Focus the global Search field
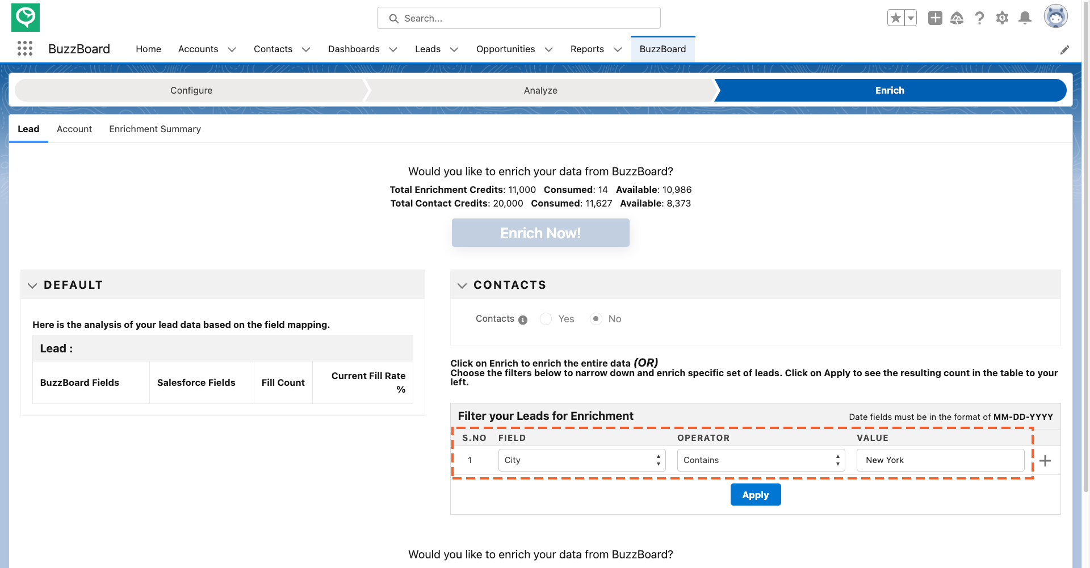Screen dimensions: 1090x568 coord(519,18)
